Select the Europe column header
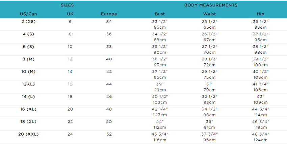 [109, 14]
